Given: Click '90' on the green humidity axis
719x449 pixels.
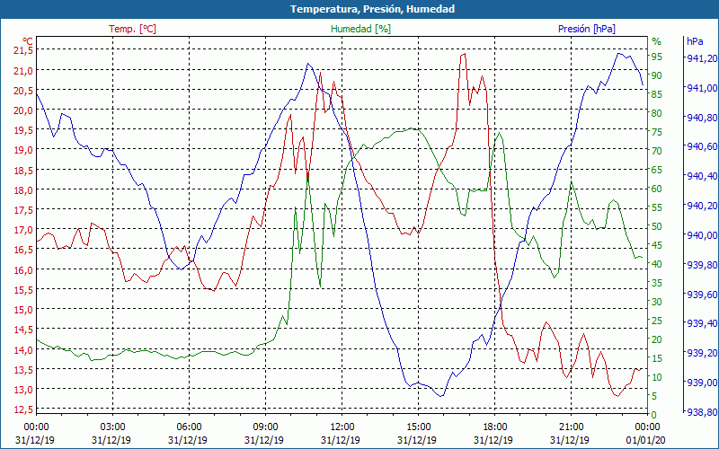Looking at the screenshot, I should coord(657,75).
